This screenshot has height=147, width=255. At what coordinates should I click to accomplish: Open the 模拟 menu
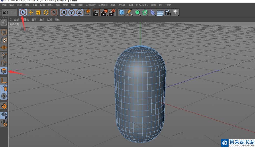(x=65, y=5)
